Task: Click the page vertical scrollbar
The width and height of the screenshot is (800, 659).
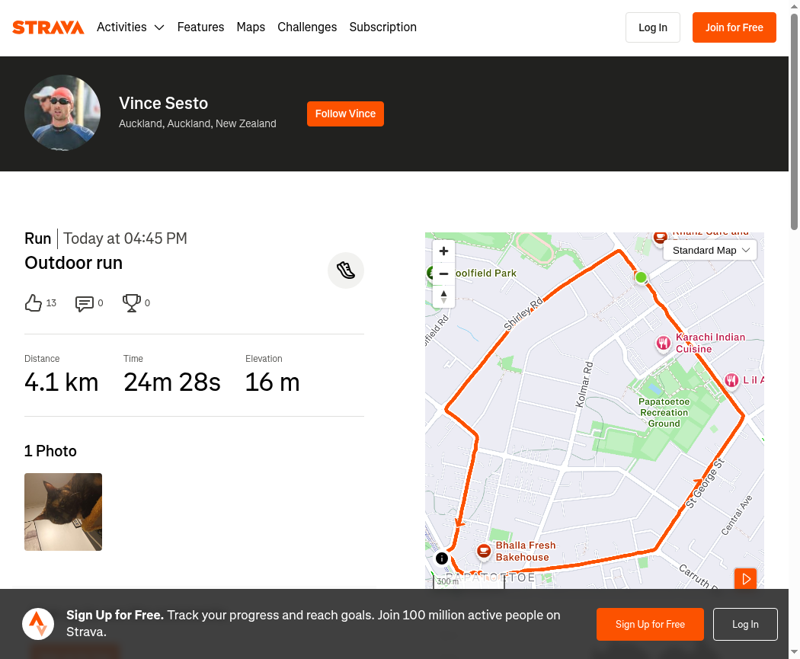Action: point(795,123)
